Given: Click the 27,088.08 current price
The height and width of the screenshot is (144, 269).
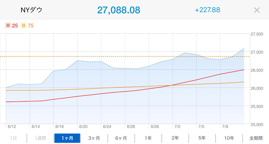Looking at the screenshot, I should [x=119, y=10].
